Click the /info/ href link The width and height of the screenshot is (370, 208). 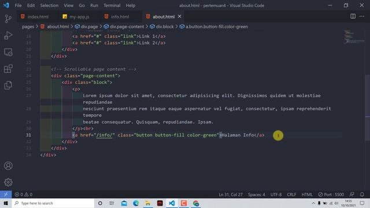(104, 135)
